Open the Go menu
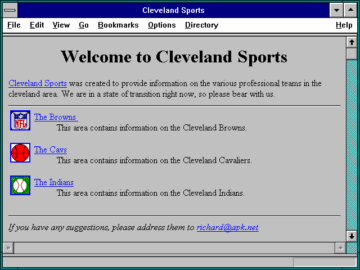The image size is (360, 270). pyautogui.click(x=84, y=25)
